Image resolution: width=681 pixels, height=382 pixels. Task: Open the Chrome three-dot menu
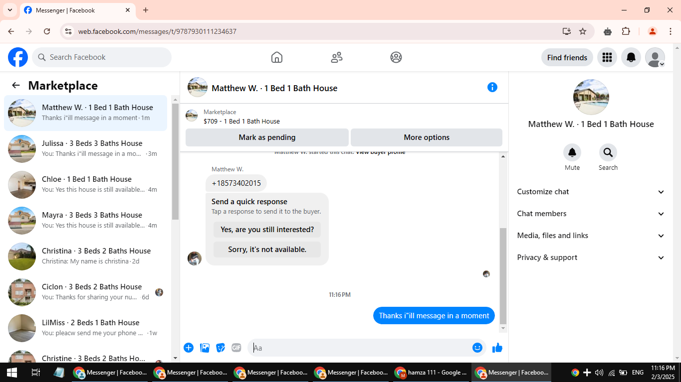(670, 31)
